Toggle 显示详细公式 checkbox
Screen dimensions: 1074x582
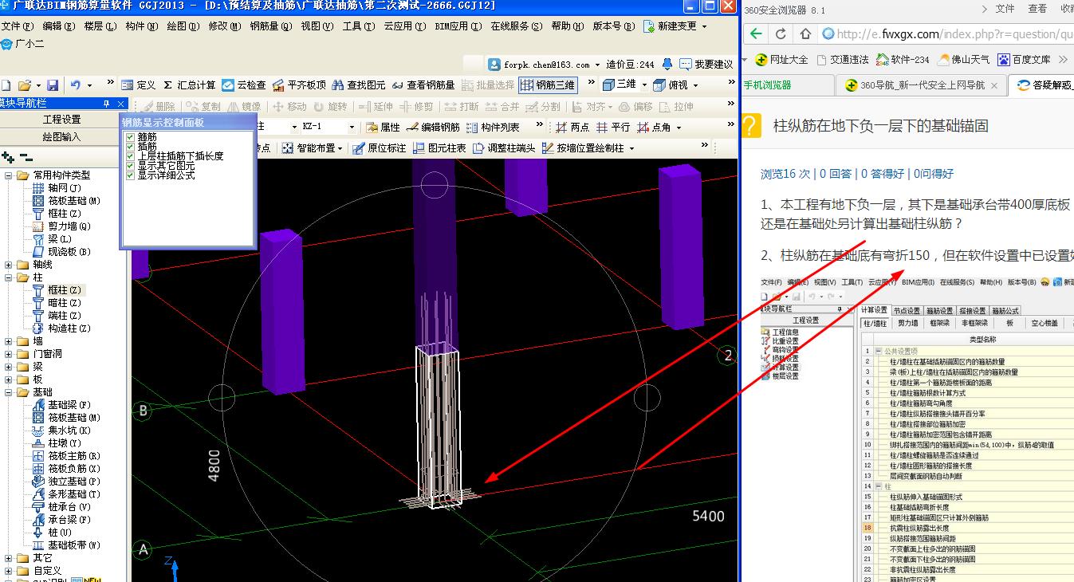[131, 175]
